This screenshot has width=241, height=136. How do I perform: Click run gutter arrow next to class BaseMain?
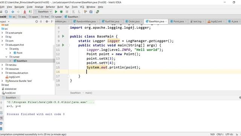[x=63, y=36]
